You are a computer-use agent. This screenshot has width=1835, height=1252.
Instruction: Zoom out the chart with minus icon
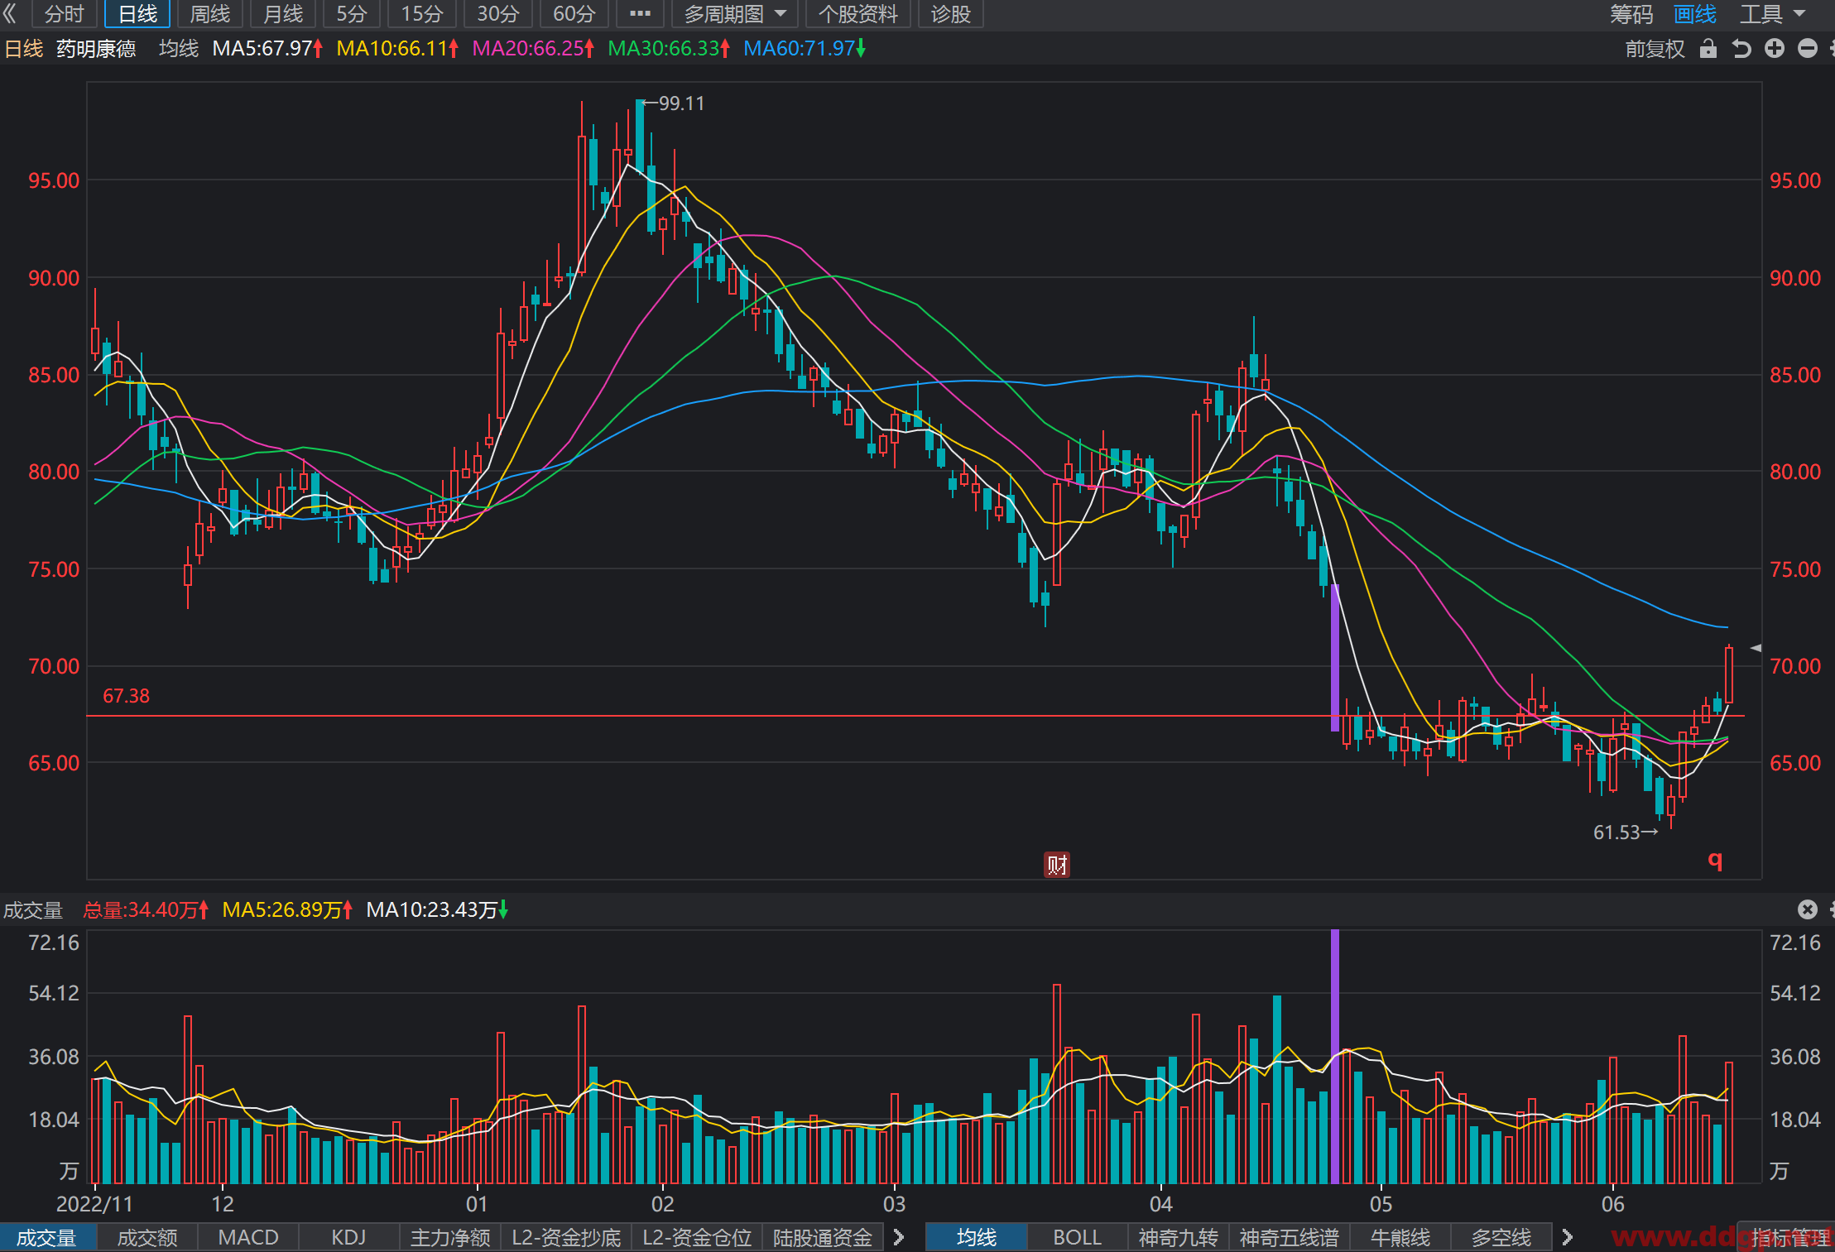click(1808, 49)
